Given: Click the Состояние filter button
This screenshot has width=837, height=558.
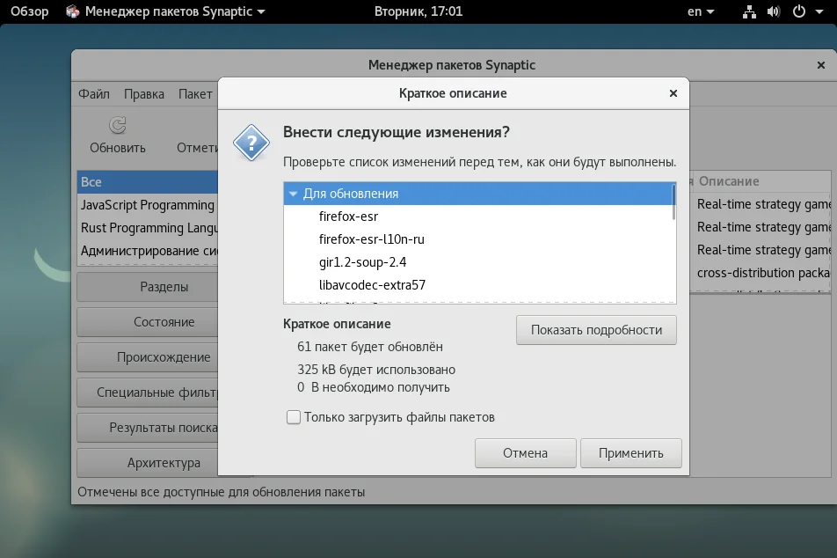Looking at the screenshot, I should pyautogui.click(x=148, y=322).
